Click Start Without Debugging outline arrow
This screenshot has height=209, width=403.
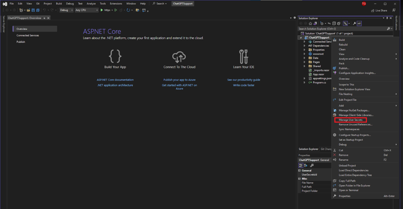click(x=116, y=10)
